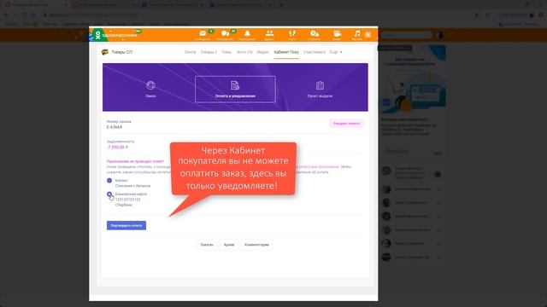
Task: Select the Баланс payment radio button
Action: tap(109, 180)
